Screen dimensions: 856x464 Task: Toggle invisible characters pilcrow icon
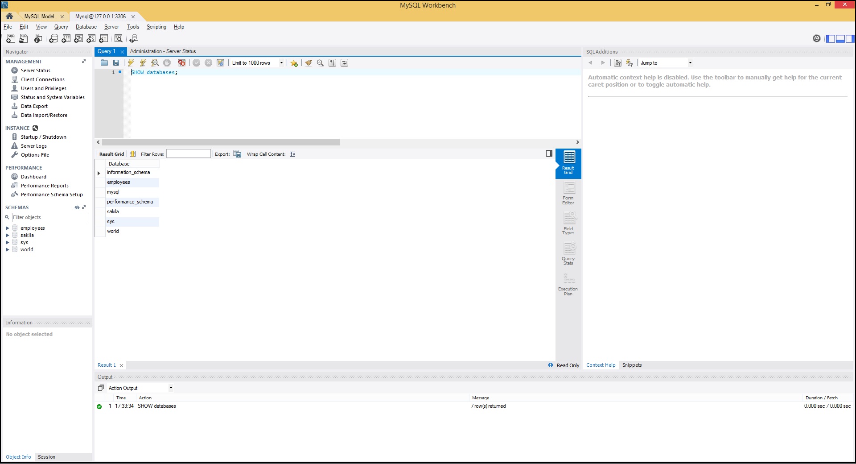[x=333, y=63]
